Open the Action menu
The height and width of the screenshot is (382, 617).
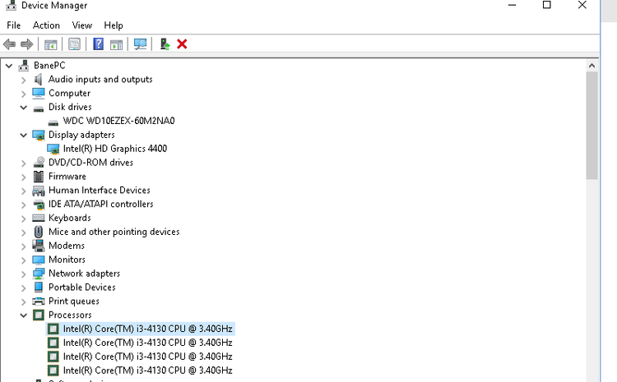point(46,25)
